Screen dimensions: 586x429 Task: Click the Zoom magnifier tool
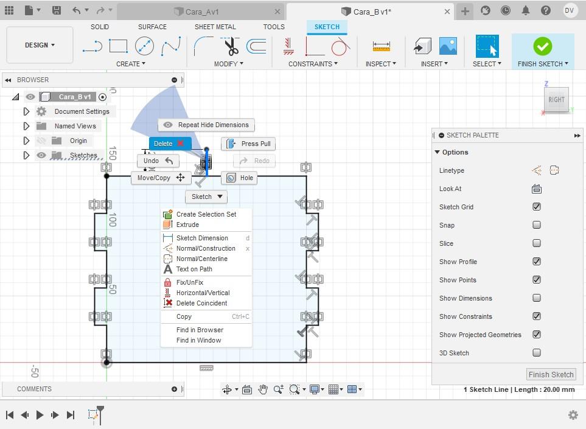click(x=278, y=389)
